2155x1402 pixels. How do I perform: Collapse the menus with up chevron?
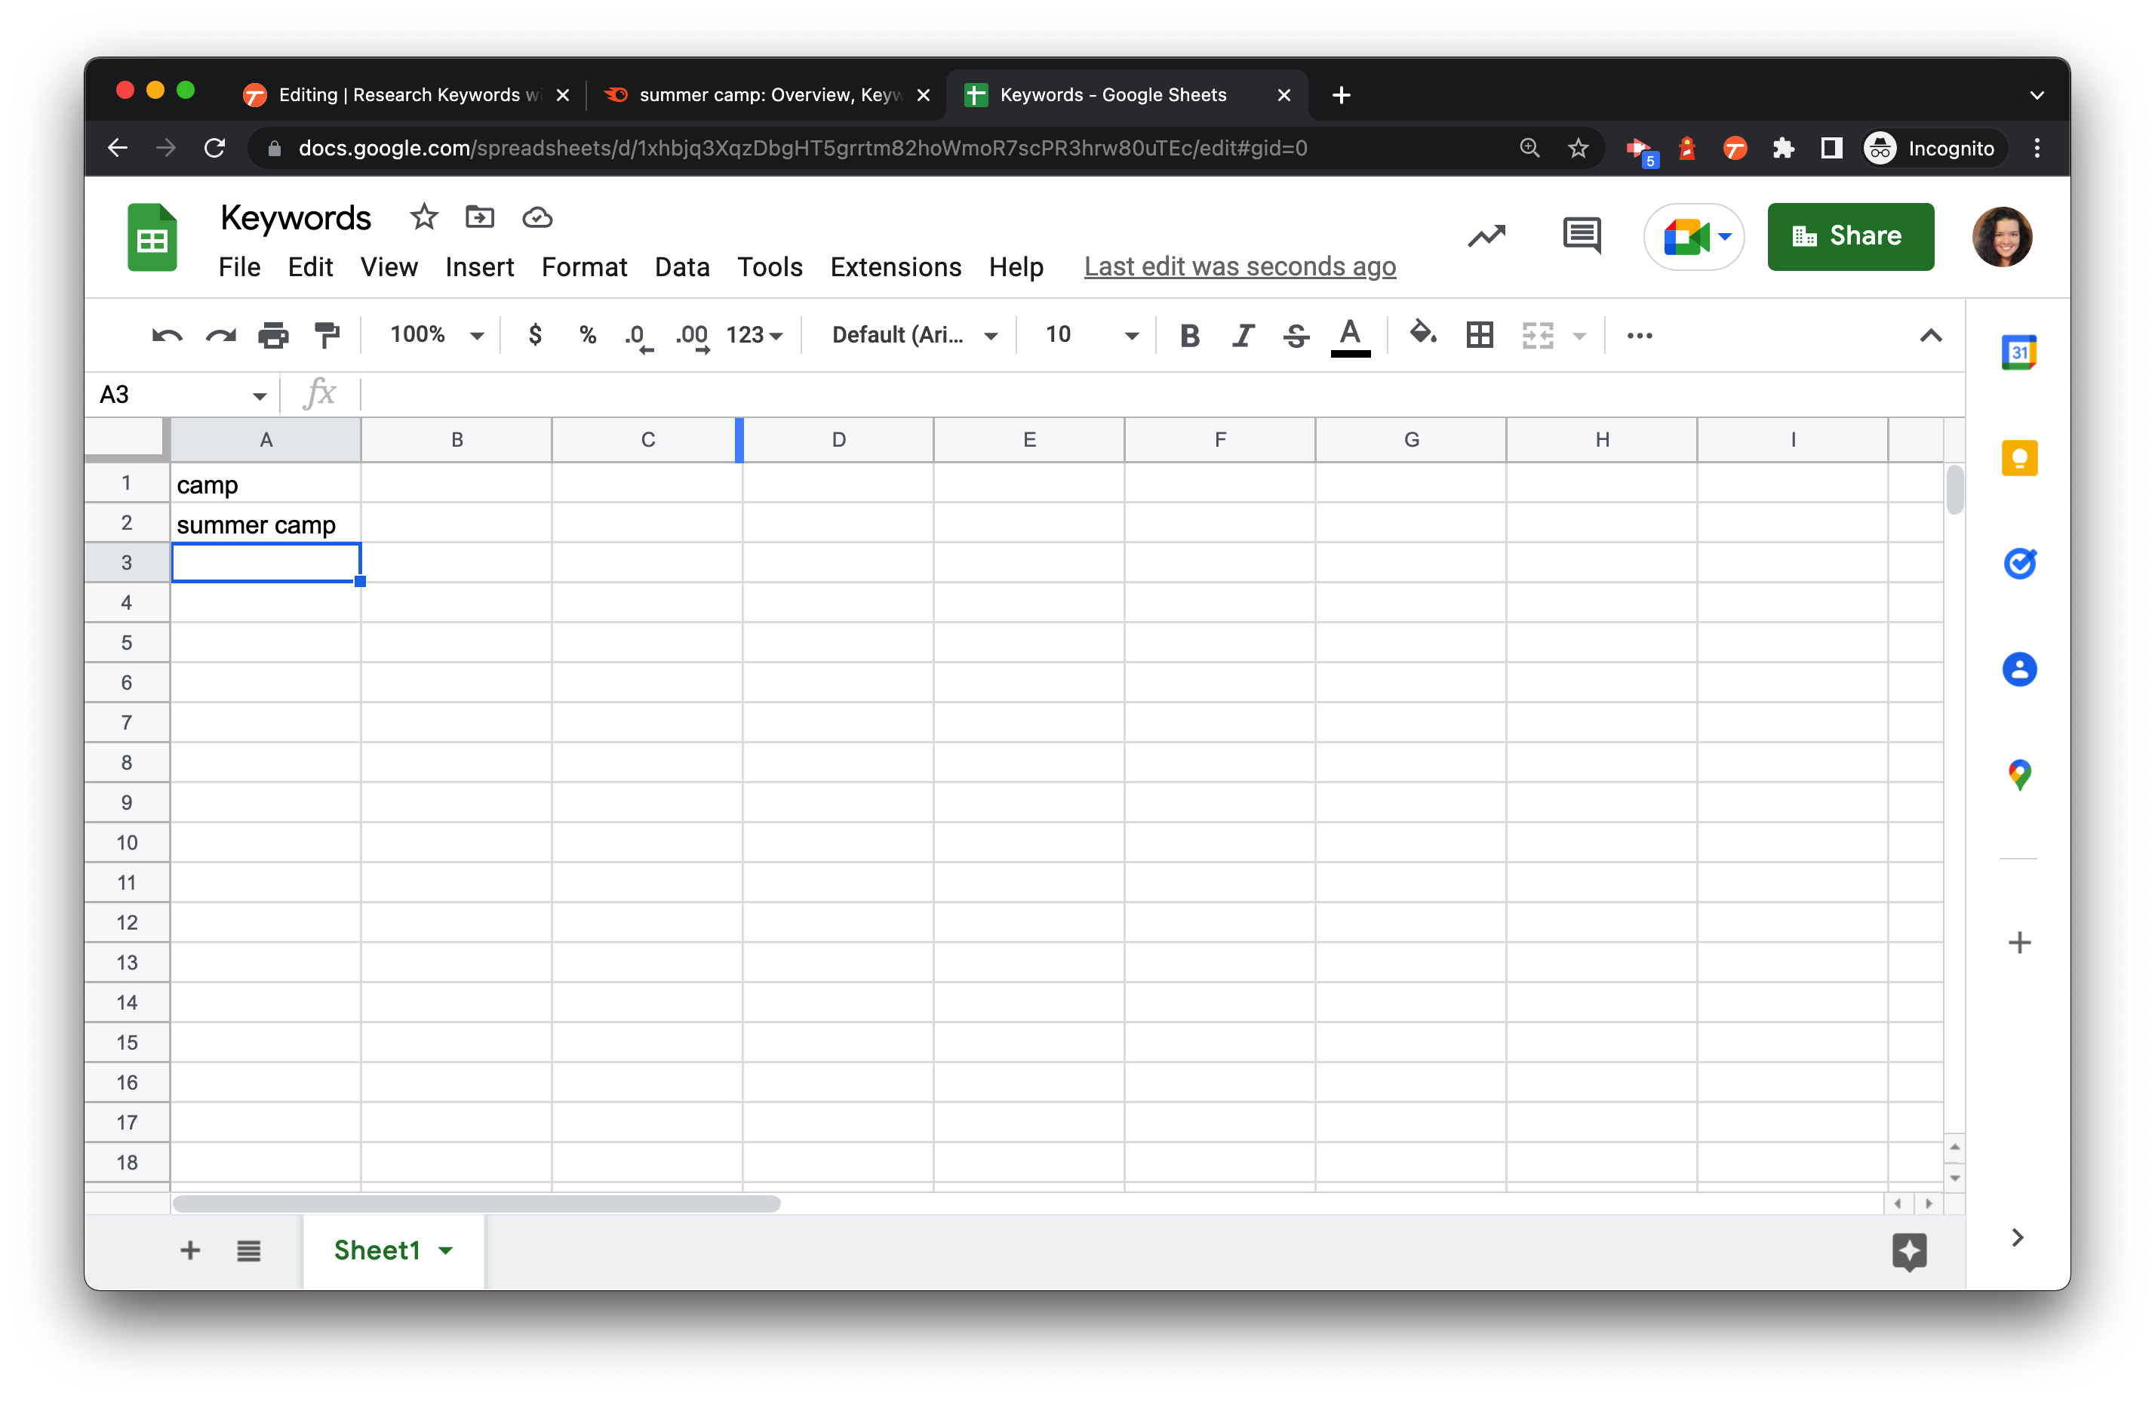(x=1930, y=336)
